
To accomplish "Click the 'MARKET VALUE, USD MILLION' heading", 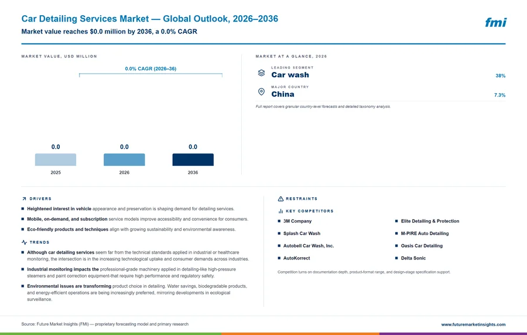I will [59, 56].
